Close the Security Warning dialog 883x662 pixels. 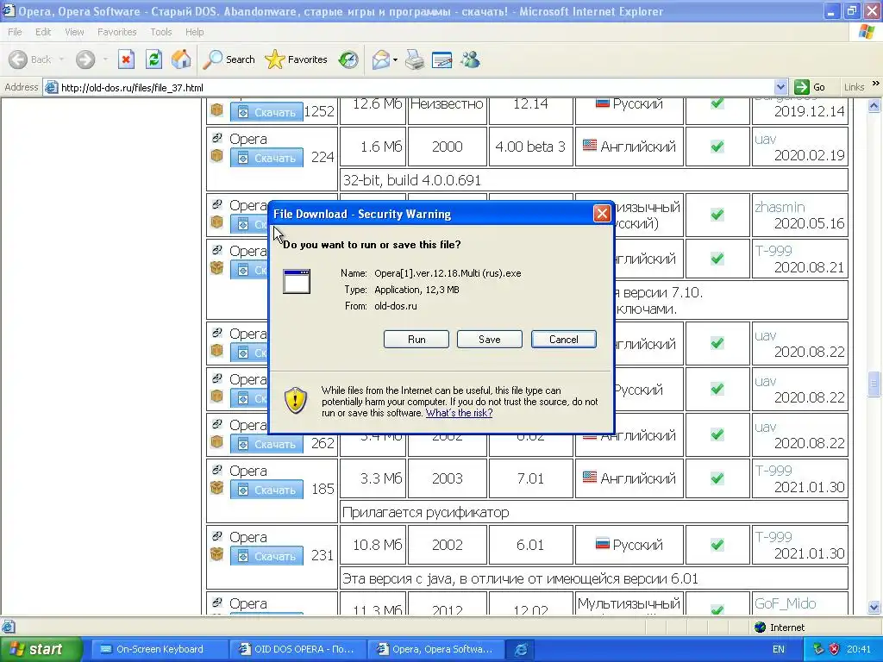tap(602, 214)
